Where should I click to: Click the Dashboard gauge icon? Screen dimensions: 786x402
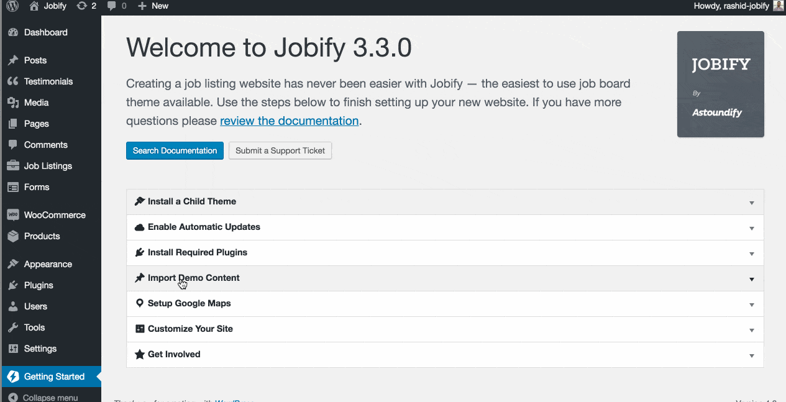pos(12,32)
